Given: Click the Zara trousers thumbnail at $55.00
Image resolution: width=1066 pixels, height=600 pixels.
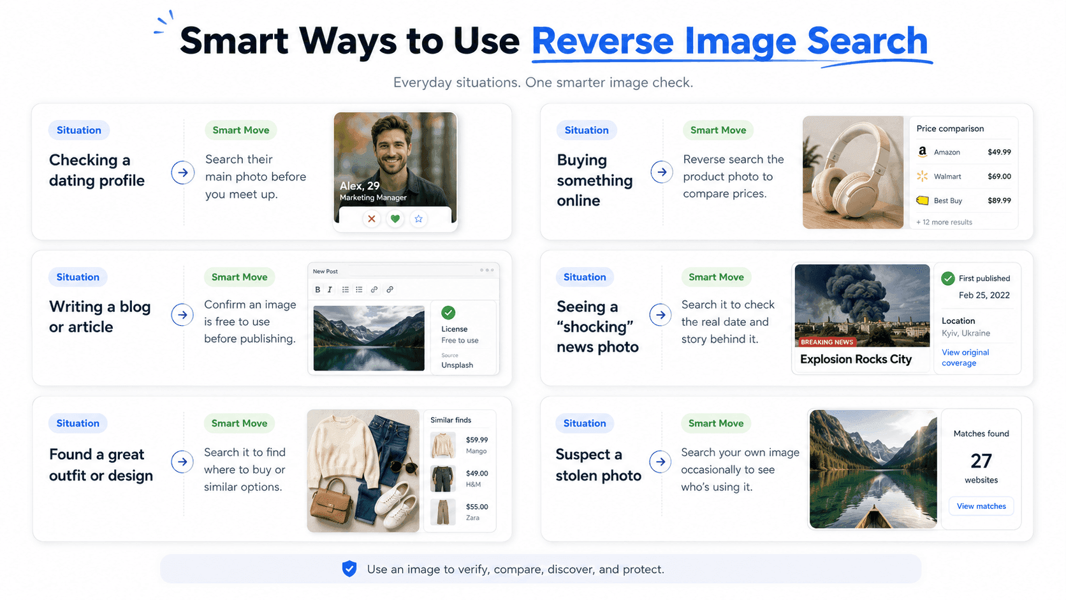Looking at the screenshot, I should (442, 512).
